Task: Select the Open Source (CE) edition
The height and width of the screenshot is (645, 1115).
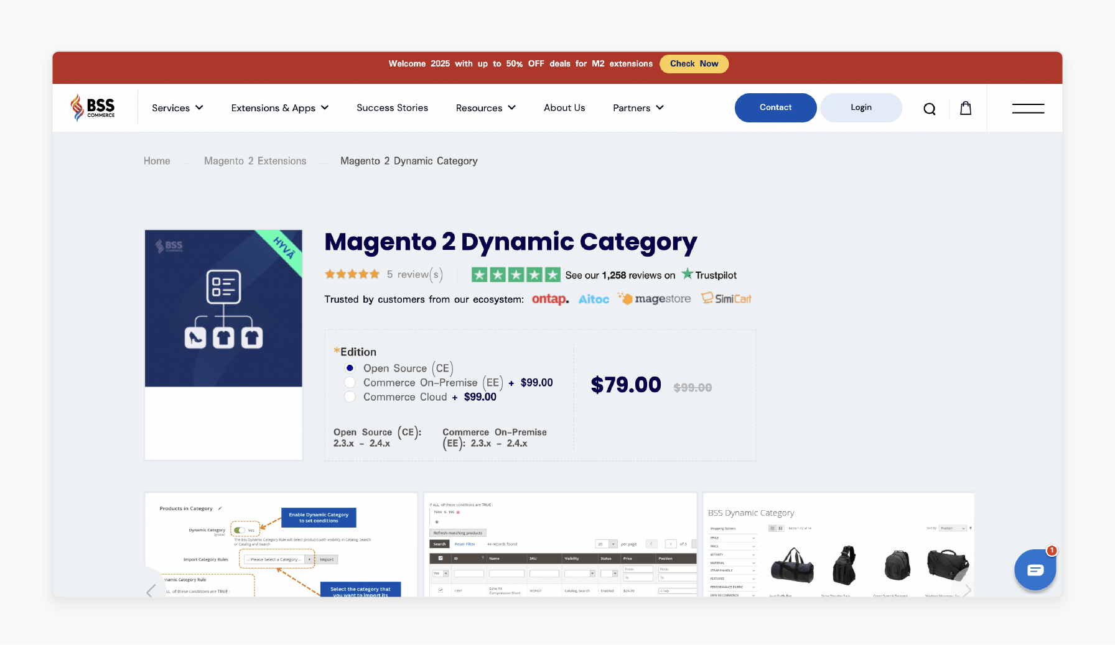Action: point(350,368)
